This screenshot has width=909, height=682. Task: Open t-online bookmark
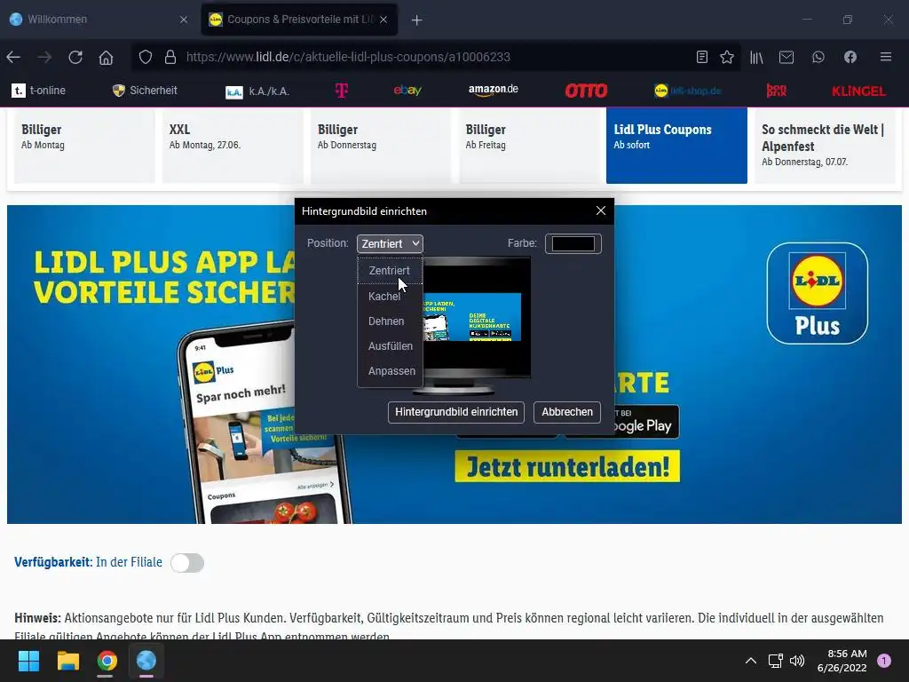point(39,91)
